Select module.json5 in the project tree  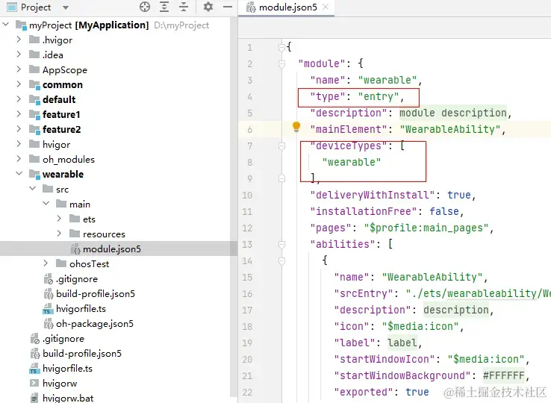tap(119, 249)
